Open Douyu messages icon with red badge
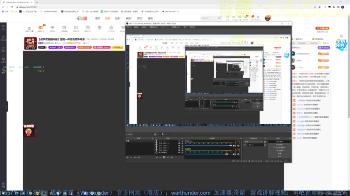Screen dimensions: 350x196 (x=252, y=17)
